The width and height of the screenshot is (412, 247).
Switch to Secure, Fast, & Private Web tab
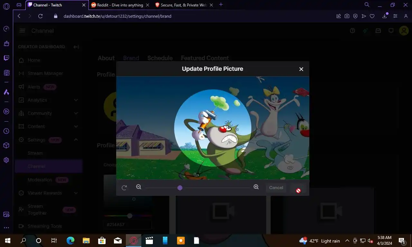tap(183, 5)
